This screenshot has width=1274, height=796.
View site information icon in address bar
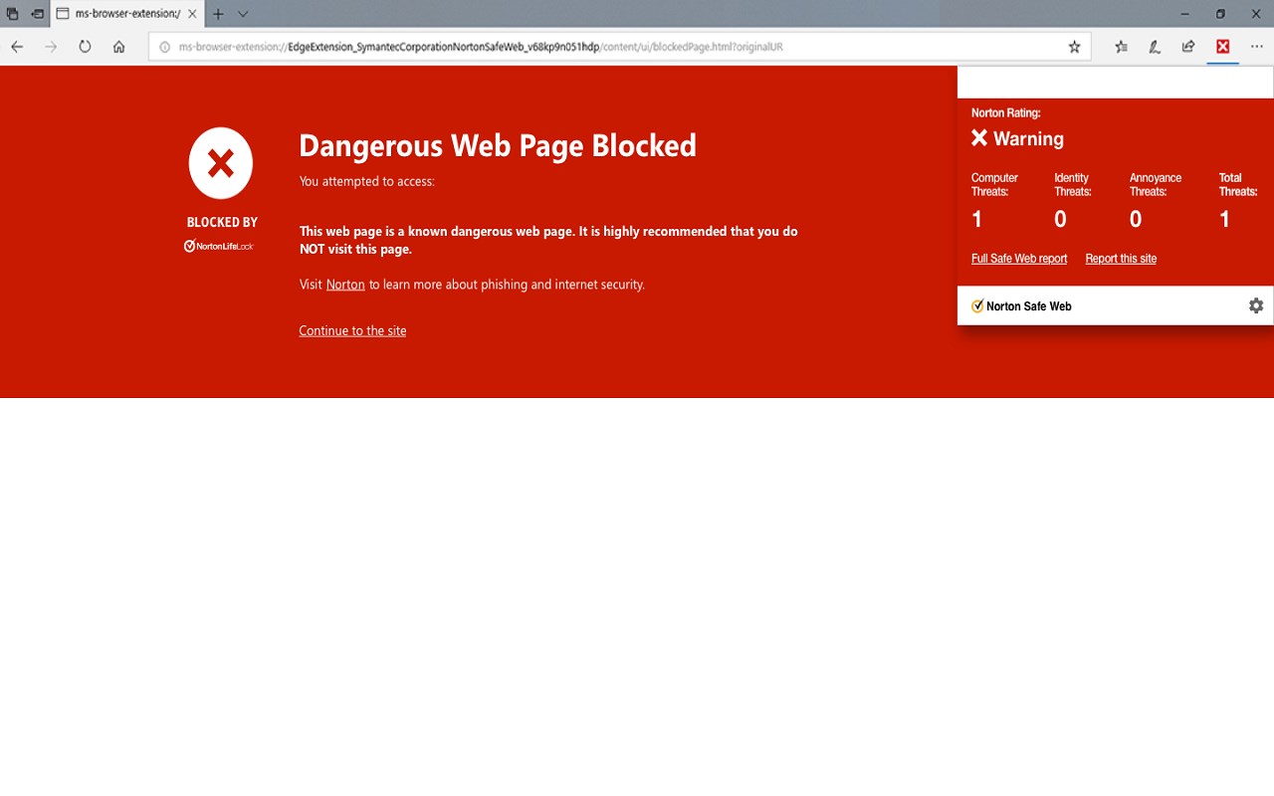click(x=165, y=47)
